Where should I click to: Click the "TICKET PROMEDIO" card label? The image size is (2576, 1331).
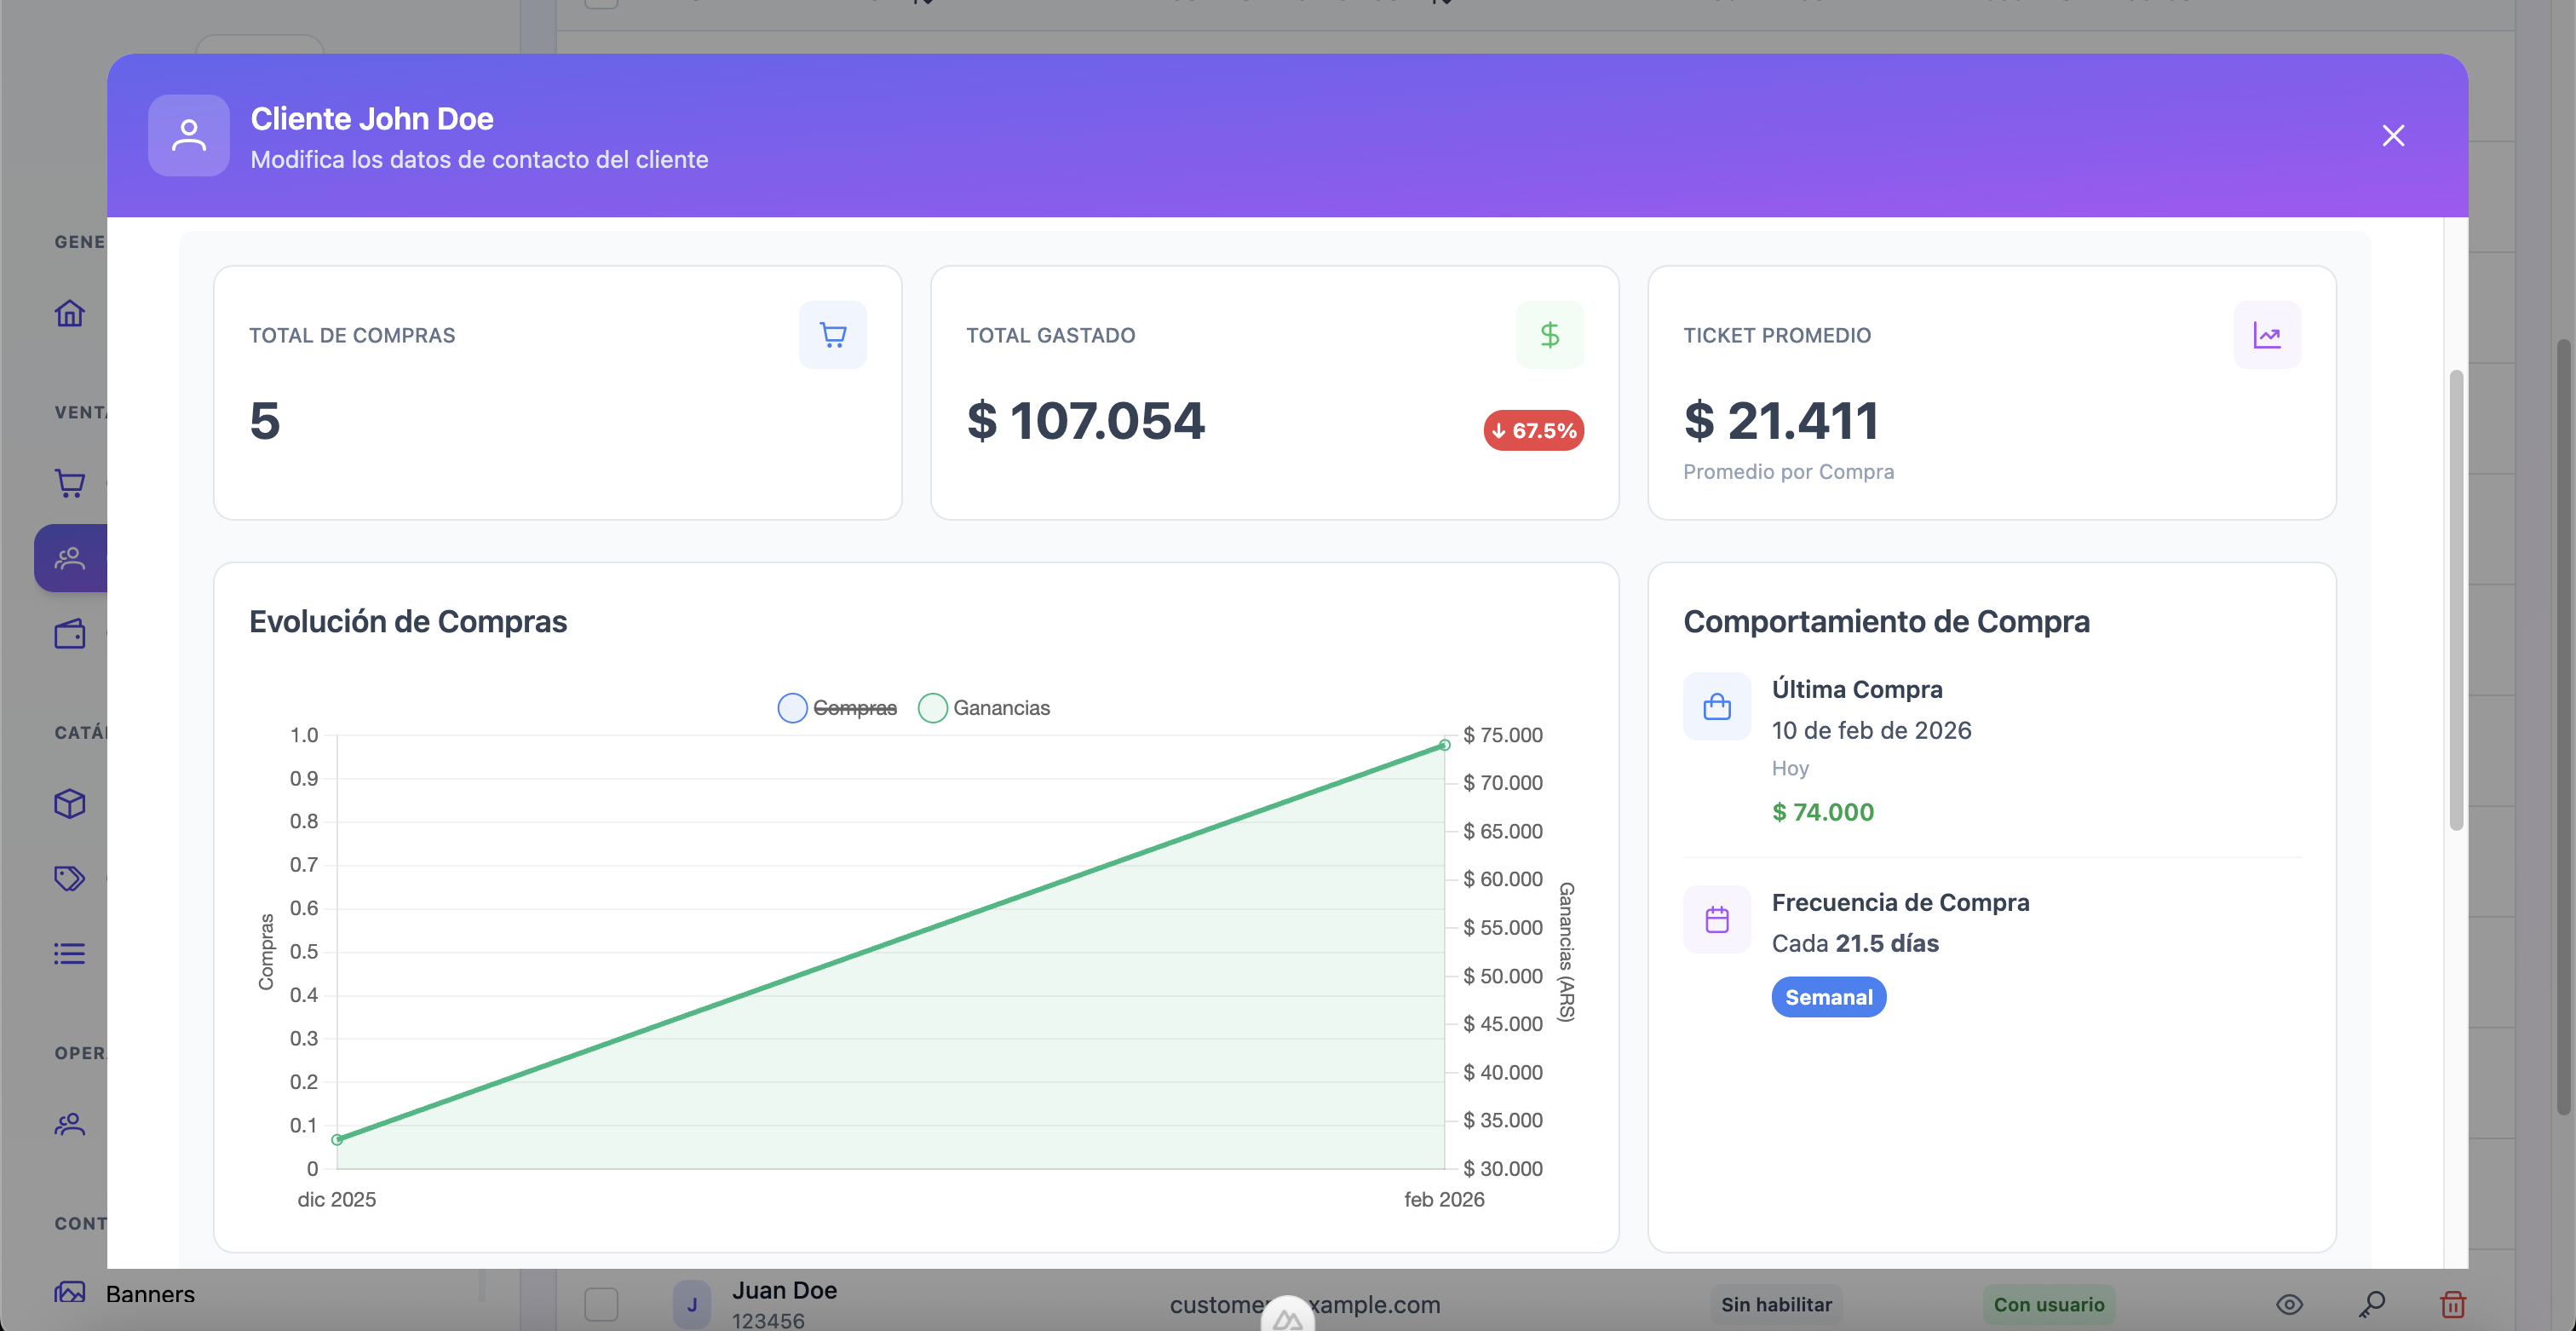pos(1777,335)
